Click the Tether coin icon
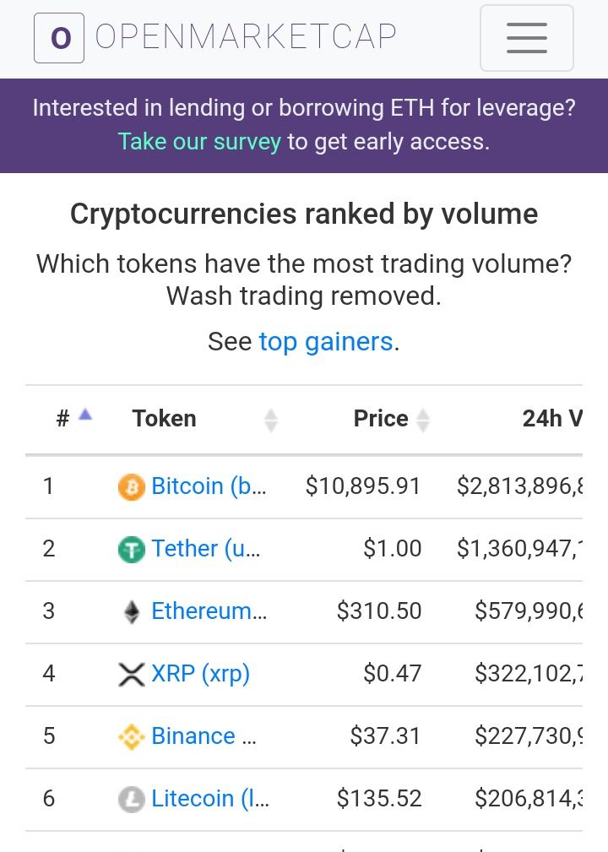 (131, 550)
